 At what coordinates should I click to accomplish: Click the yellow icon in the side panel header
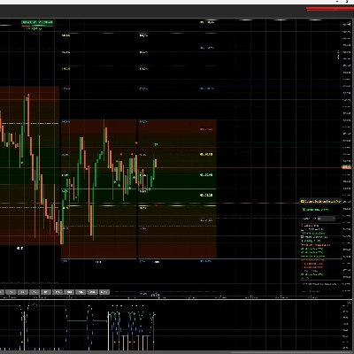(303, 201)
